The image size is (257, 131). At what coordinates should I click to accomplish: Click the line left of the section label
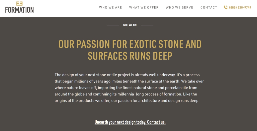(113, 25)
